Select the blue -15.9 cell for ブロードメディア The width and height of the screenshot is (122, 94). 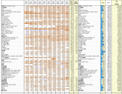44,30
